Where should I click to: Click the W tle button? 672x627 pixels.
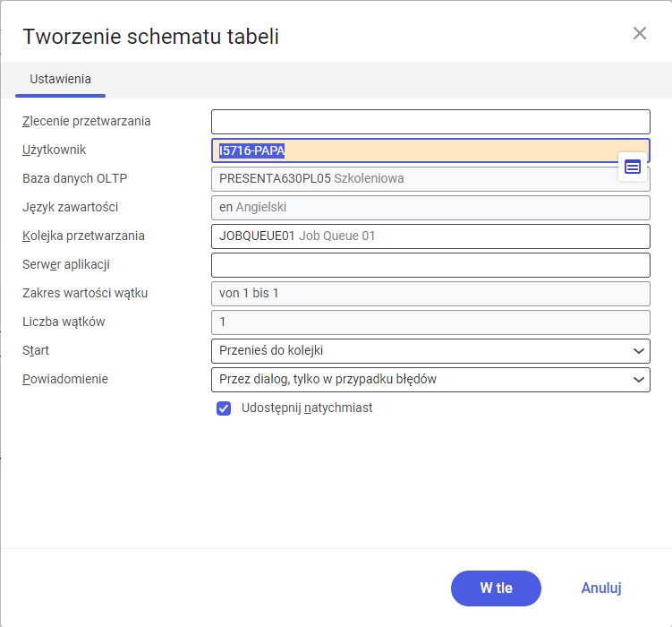[x=496, y=588]
